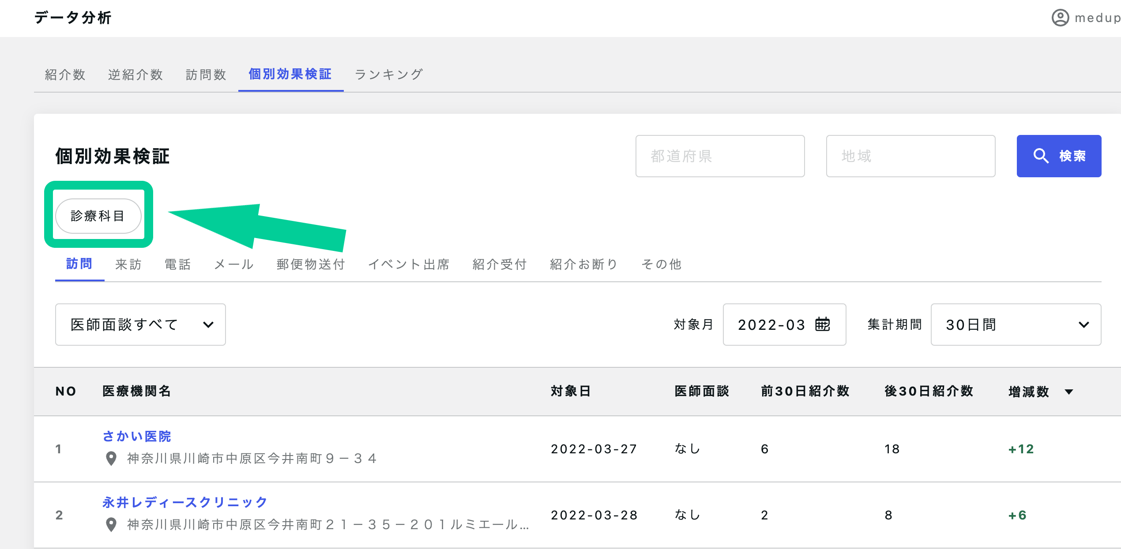Click the 検索 search button
Viewport: 1121px width, 549px height.
[1059, 156]
